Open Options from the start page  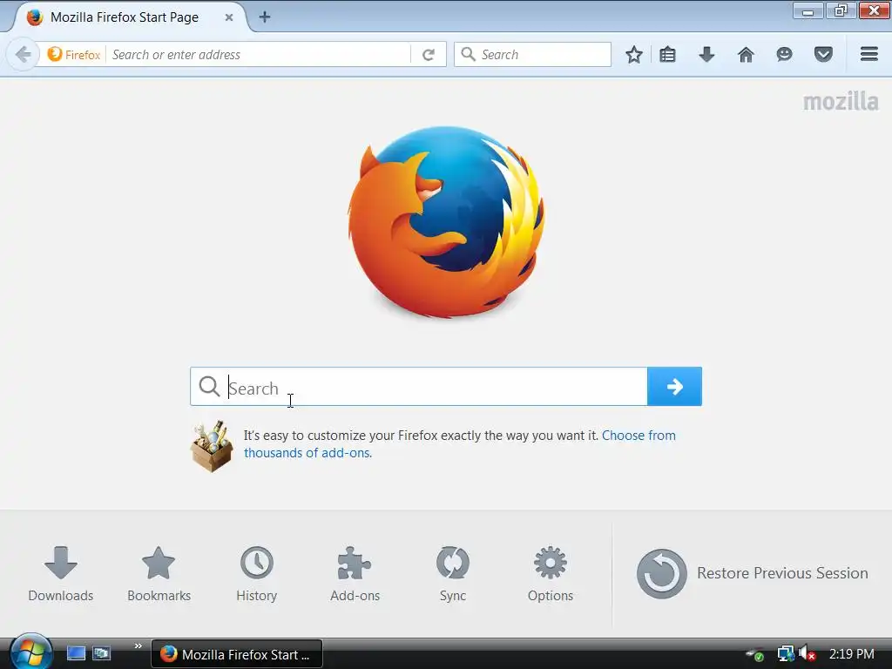pyautogui.click(x=551, y=574)
